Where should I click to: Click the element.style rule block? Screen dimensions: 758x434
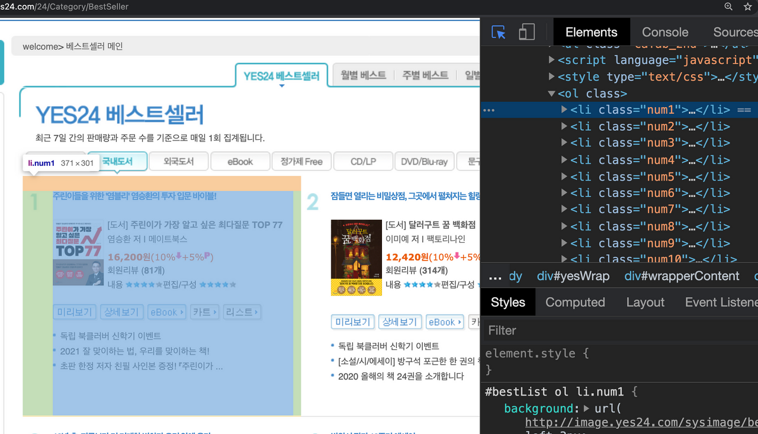tap(619, 361)
